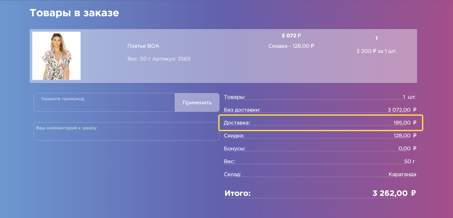This screenshot has height=218, width=453.
Task: Click the "Товары в заказе" heading
Action: [74, 13]
